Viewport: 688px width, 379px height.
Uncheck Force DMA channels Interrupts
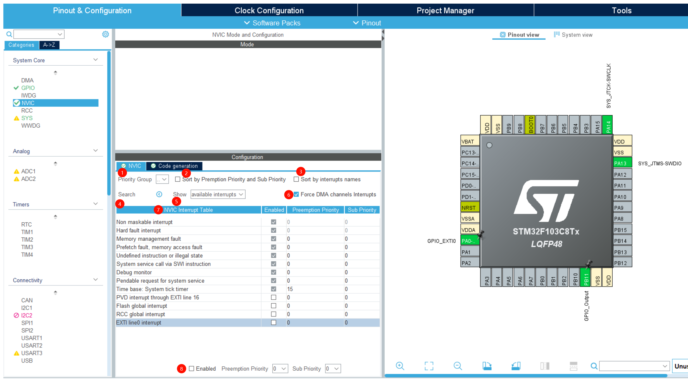(x=296, y=194)
